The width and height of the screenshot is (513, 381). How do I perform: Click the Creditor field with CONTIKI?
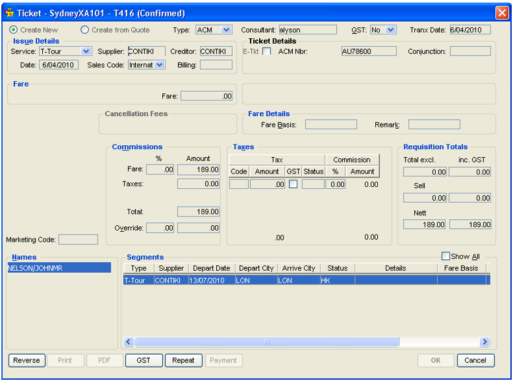coord(216,52)
